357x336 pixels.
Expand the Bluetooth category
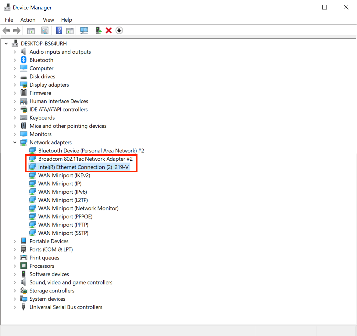(15, 60)
